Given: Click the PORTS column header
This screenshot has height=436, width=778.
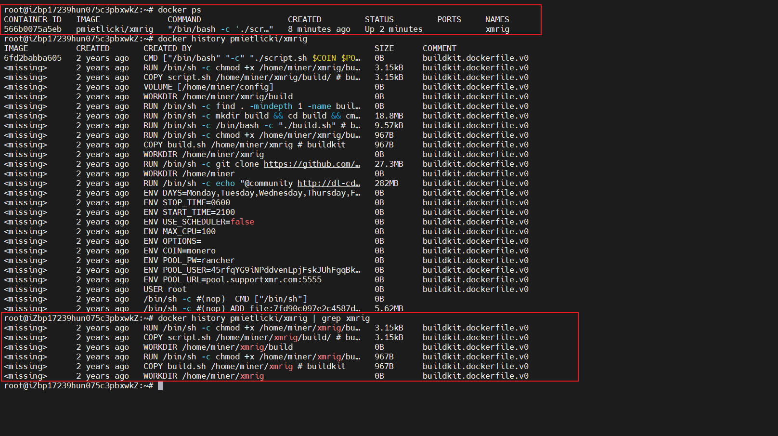Looking at the screenshot, I should (x=449, y=19).
